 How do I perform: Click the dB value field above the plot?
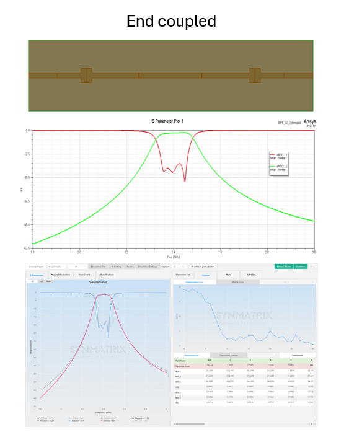click(33, 281)
